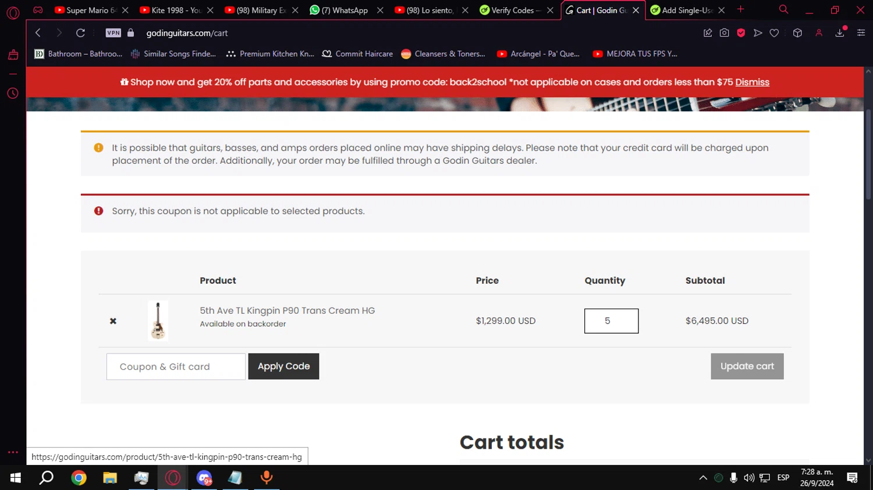Close the Cart | Godin tab
Image resolution: width=873 pixels, height=490 pixels.
coord(636,10)
